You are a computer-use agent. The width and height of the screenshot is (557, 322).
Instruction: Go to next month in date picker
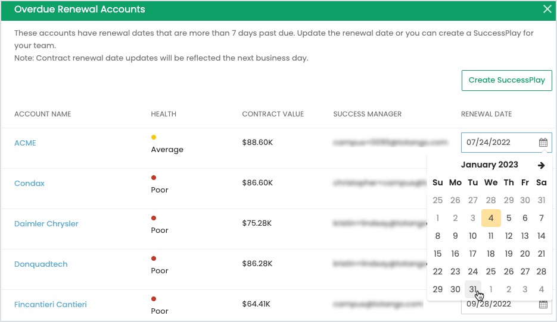(541, 165)
